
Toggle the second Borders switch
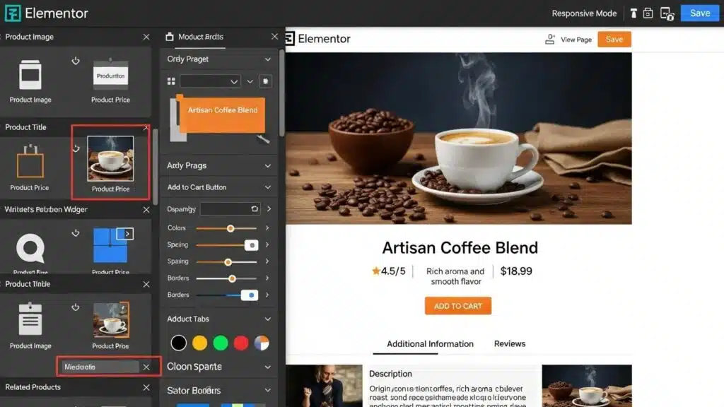pyautogui.click(x=250, y=295)
